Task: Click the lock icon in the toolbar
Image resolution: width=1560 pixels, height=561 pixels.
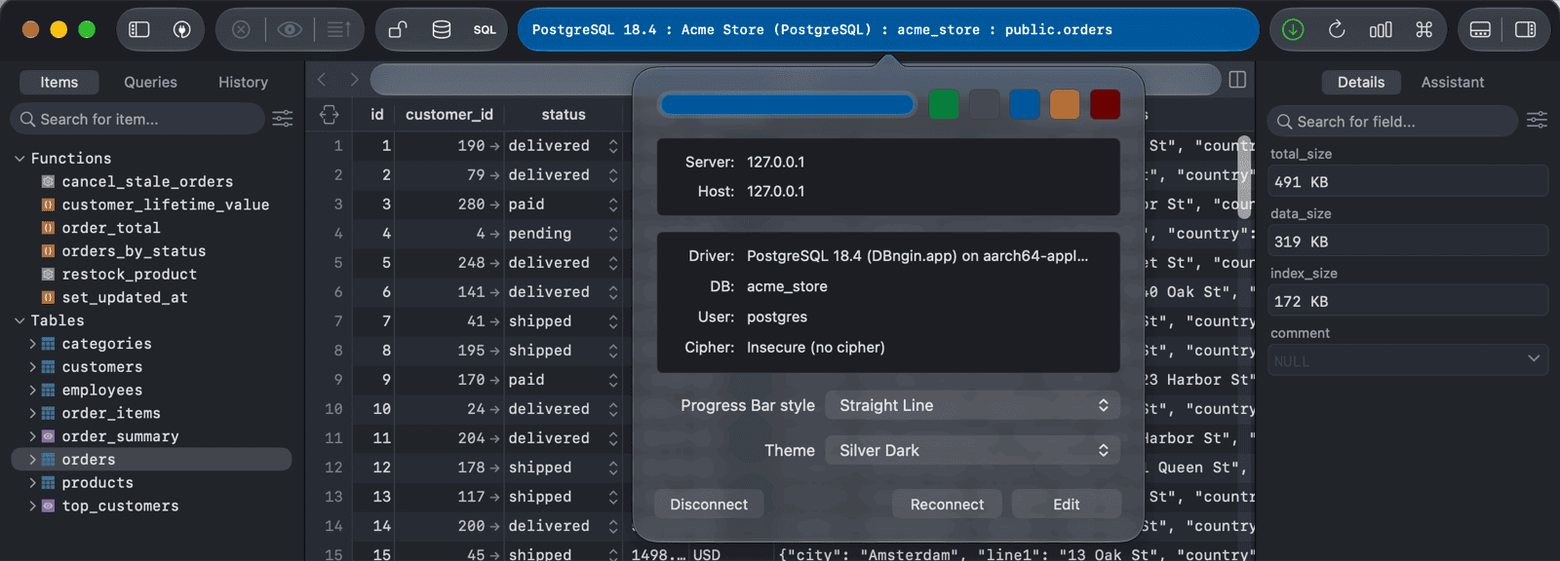Action: pos(398,29)
